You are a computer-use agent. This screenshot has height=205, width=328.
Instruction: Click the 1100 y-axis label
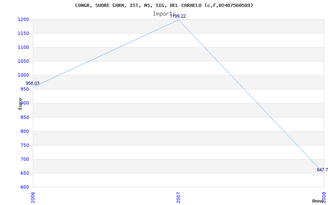23,48
